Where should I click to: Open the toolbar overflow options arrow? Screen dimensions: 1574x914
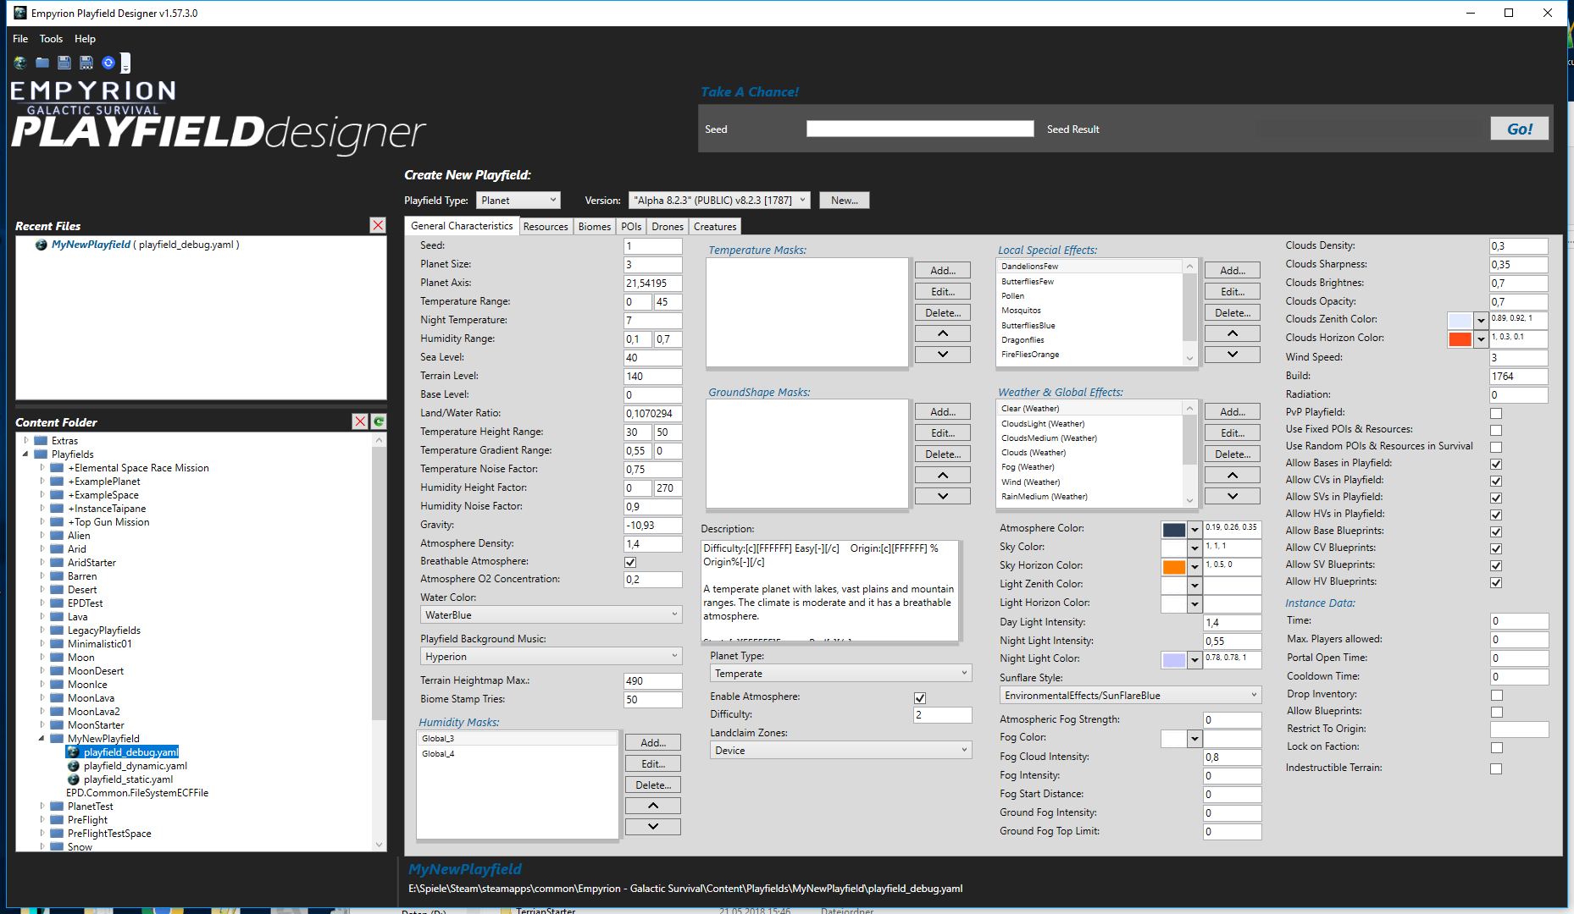[x=125, y=63]
